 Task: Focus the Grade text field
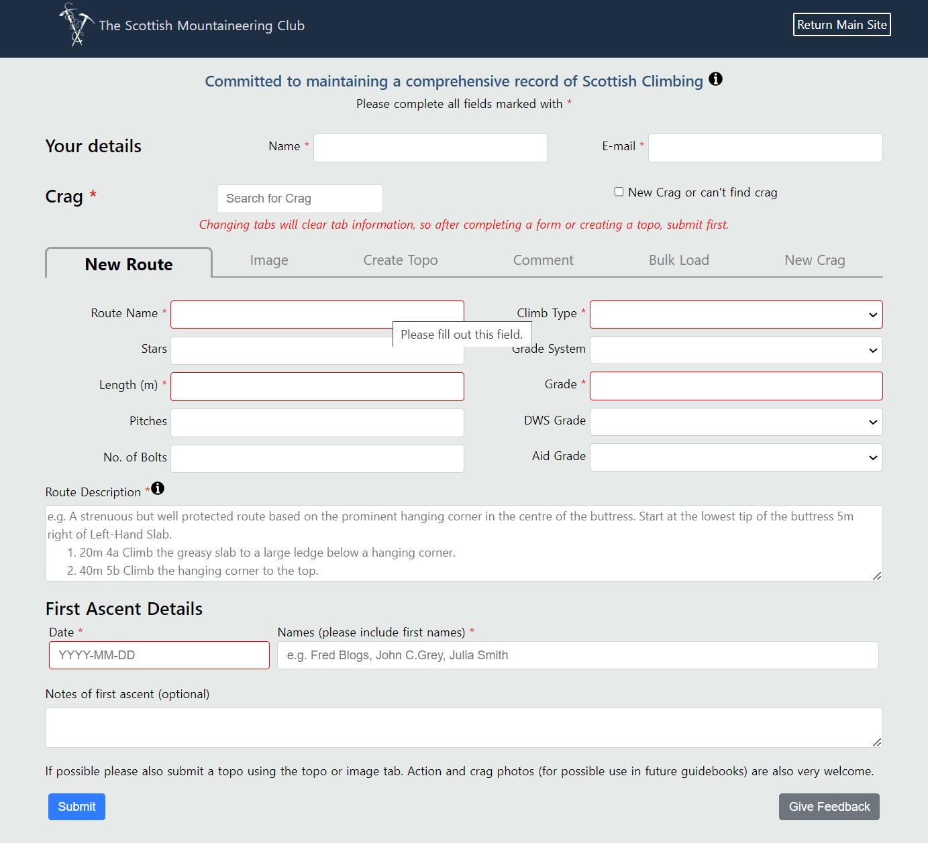[x=736, y=386]
